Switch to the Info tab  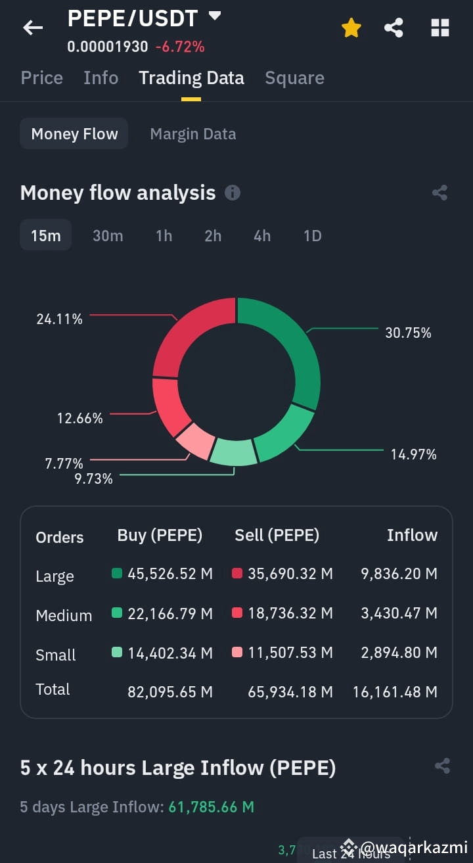click(x=101, y=78)
